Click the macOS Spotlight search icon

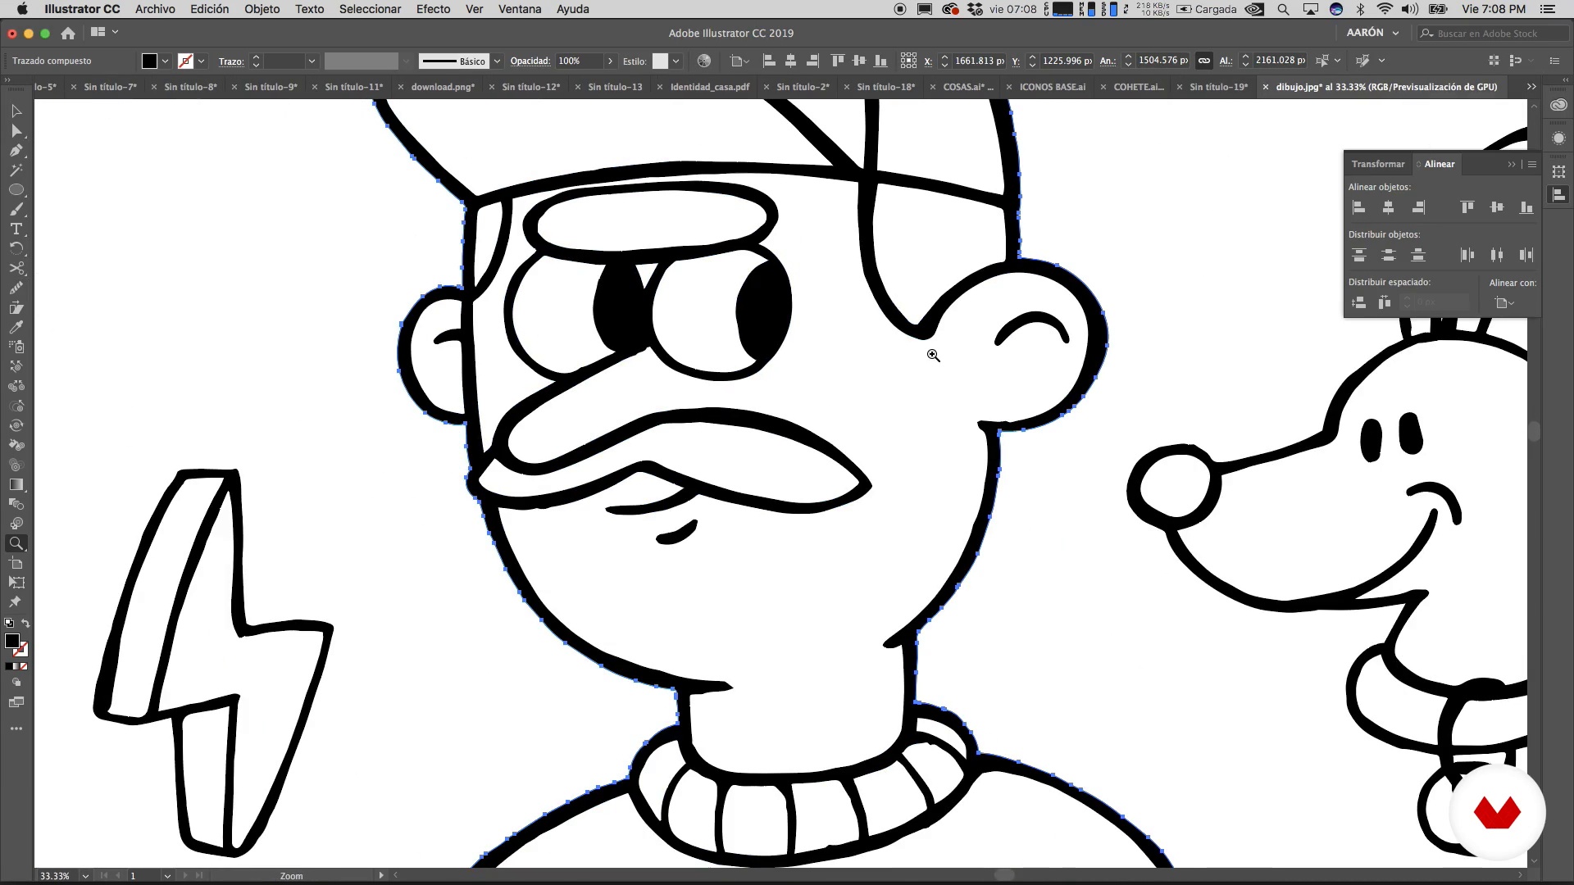1283,9
